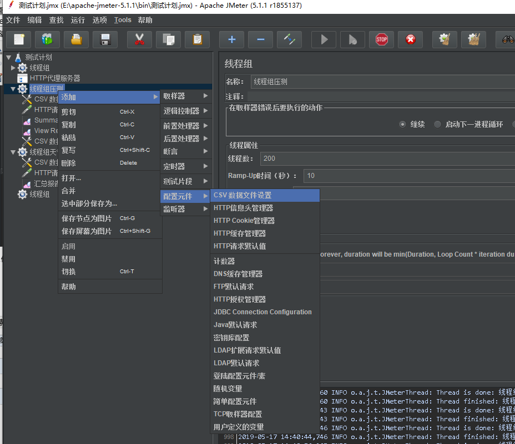Collapse the 线程组压测 tree node

tap(13, 89)
